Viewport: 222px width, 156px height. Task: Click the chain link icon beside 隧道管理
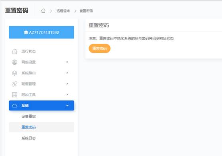(x=14, y=84)
